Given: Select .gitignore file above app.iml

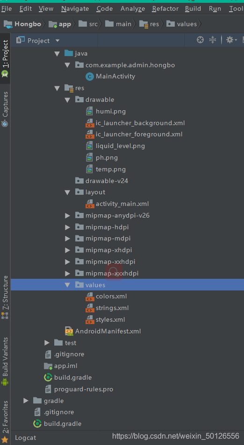Looking at the screenshot, I should click(64, 354).
